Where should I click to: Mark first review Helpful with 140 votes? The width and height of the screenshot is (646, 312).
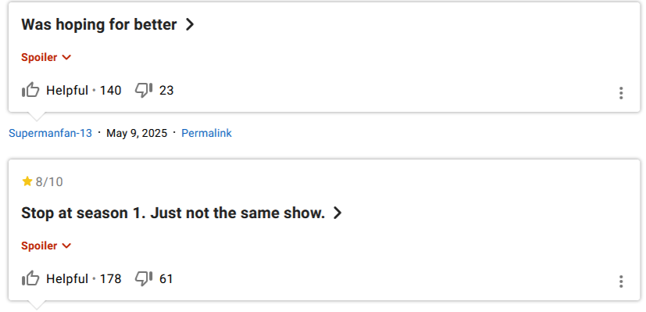point(71,90)
